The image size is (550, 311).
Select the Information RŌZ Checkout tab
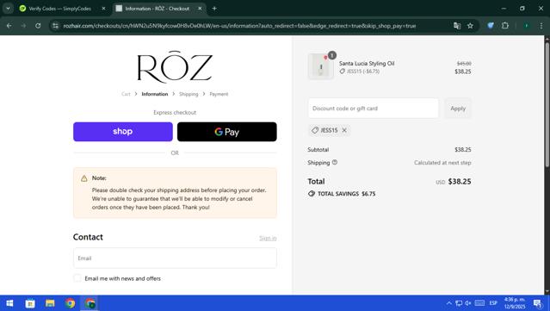(x=158, y=9)
